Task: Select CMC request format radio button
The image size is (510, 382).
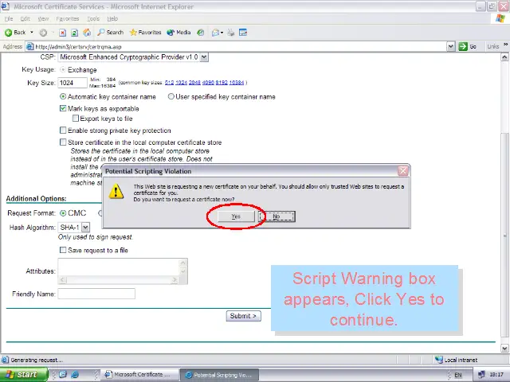Action: (63, 213)
